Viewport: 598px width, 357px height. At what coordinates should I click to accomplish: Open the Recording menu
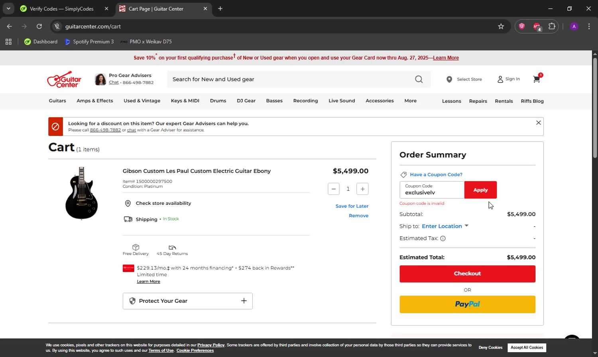(x=305, y=101)
